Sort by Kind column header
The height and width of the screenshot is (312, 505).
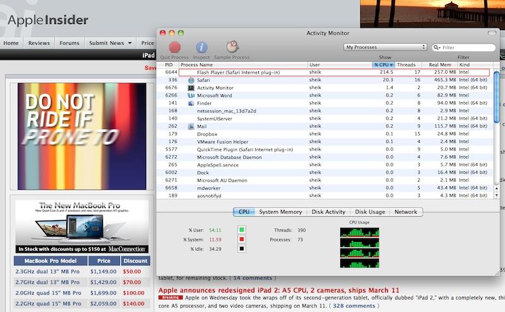(475, 65)
